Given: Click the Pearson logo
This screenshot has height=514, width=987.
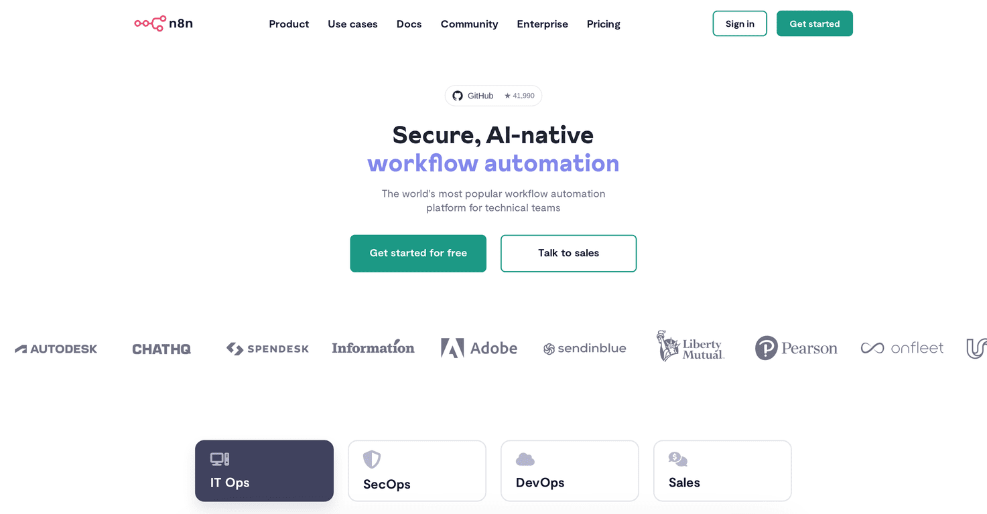Looking at the screenshot, I should click(796, 348).
